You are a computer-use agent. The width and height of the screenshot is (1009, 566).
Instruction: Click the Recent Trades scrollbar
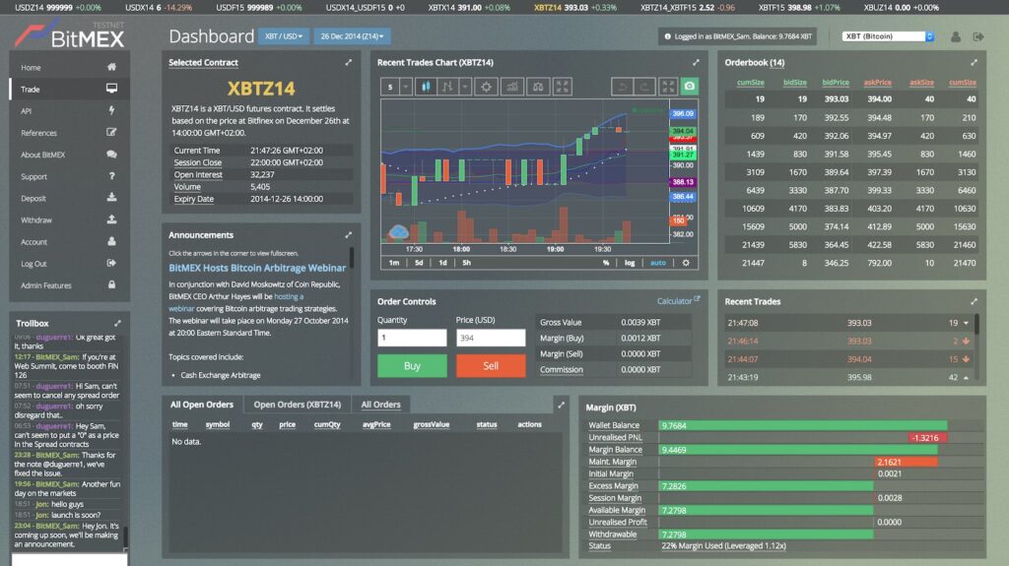tap(976, 324)
